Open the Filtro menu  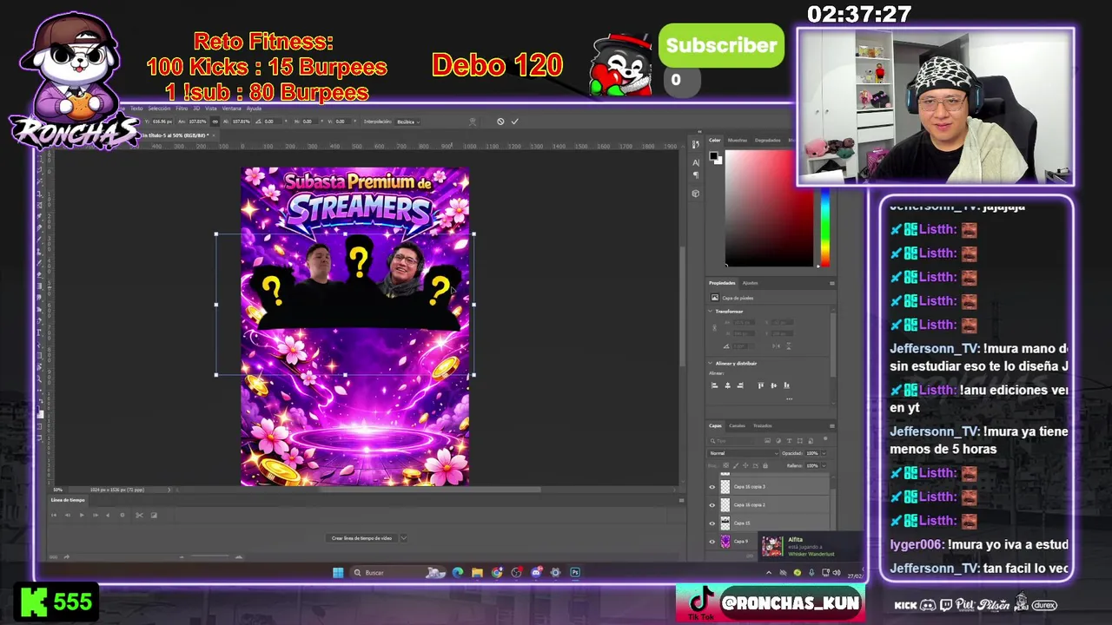(x=182, y=109)
